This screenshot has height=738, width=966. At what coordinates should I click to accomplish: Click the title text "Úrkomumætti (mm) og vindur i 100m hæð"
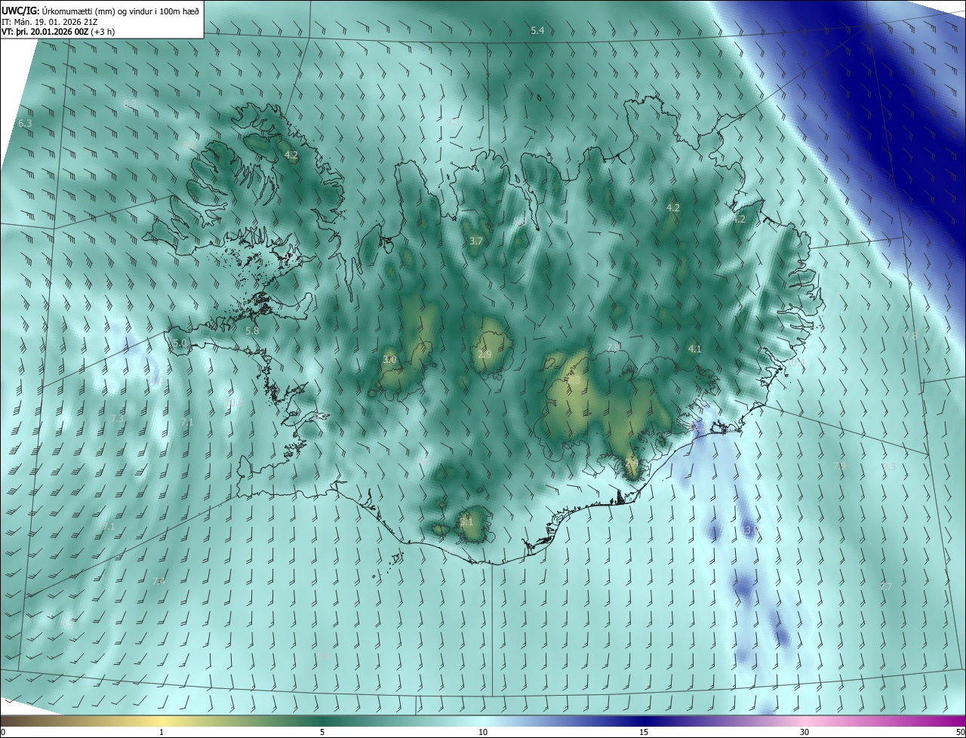point(121,11)
